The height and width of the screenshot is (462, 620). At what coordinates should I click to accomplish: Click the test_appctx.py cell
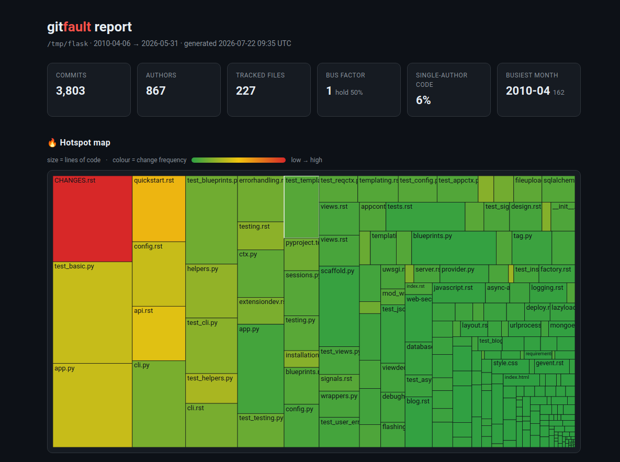click(458, 189)
